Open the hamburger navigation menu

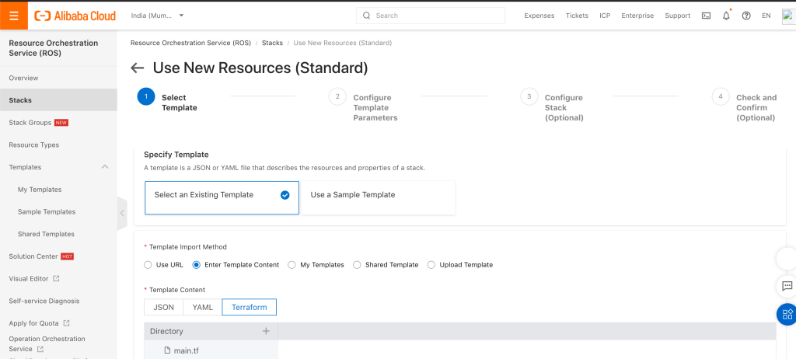(x=14, y=16)
